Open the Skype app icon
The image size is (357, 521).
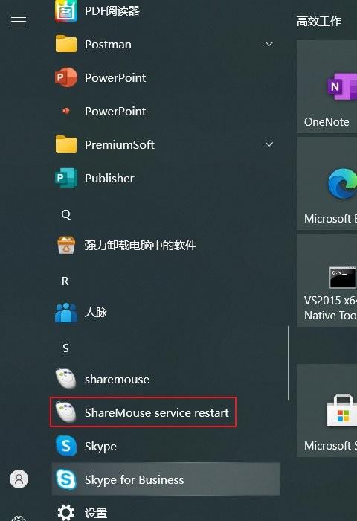pos(66,446)
